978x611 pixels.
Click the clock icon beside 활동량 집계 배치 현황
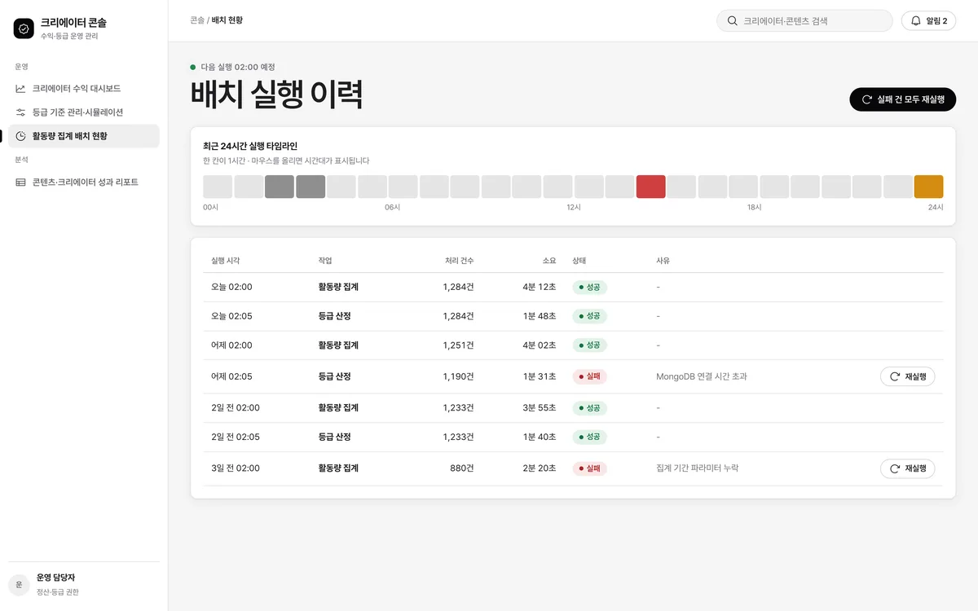click(20, 136)
